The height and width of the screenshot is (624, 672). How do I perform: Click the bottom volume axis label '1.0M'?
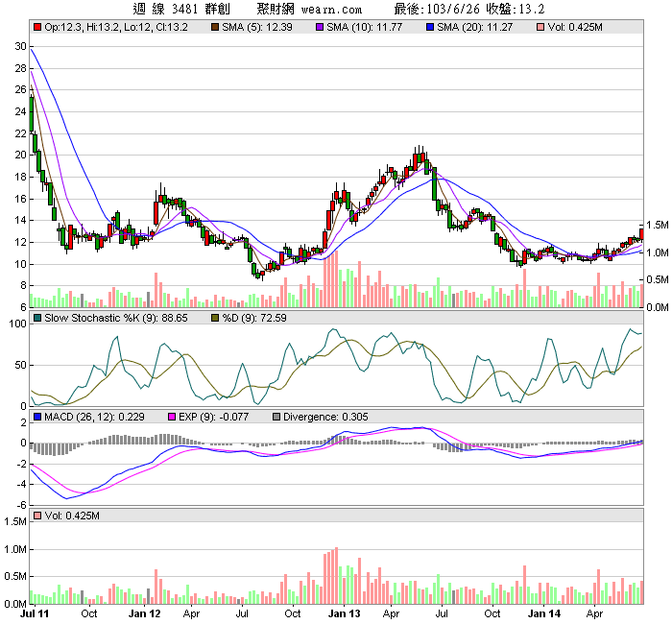tap(15, 549)
